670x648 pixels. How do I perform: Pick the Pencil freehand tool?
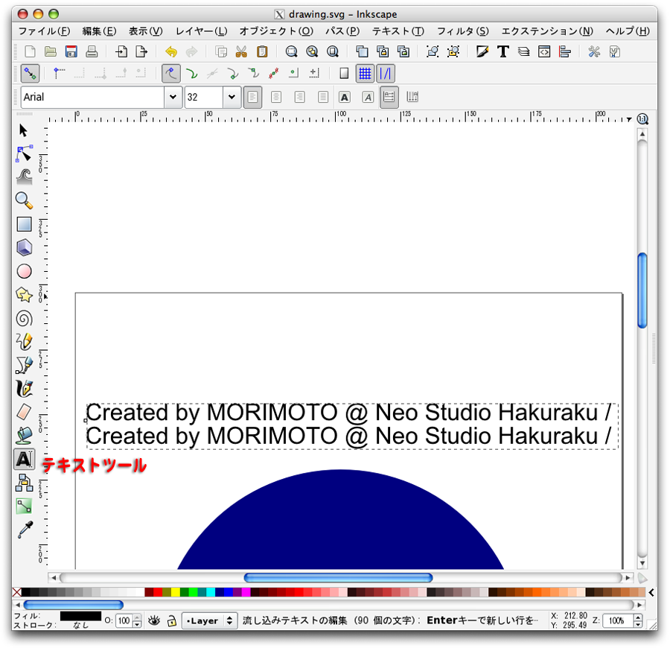coord(24,342)
